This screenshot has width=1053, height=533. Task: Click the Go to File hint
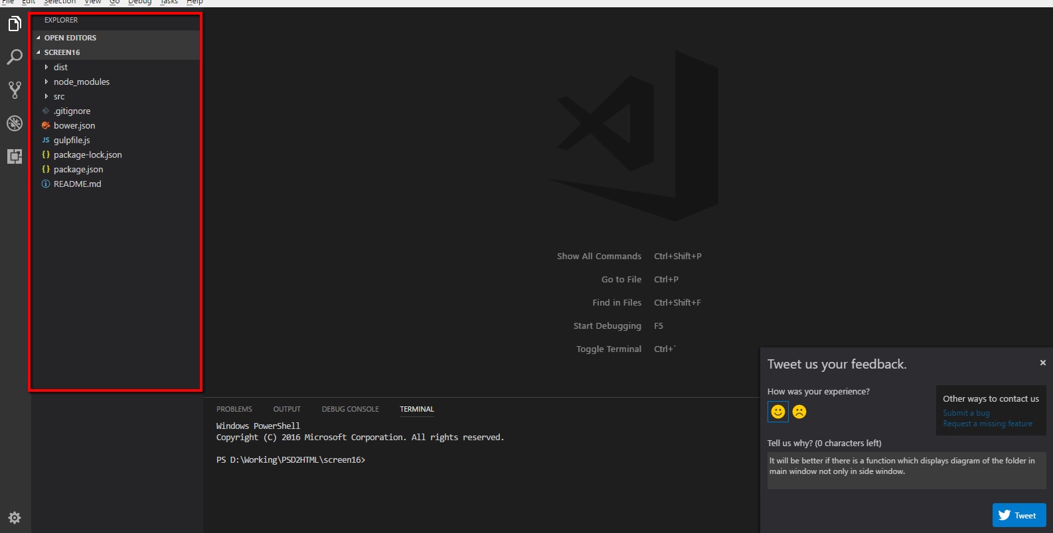(x=640, y=279)
